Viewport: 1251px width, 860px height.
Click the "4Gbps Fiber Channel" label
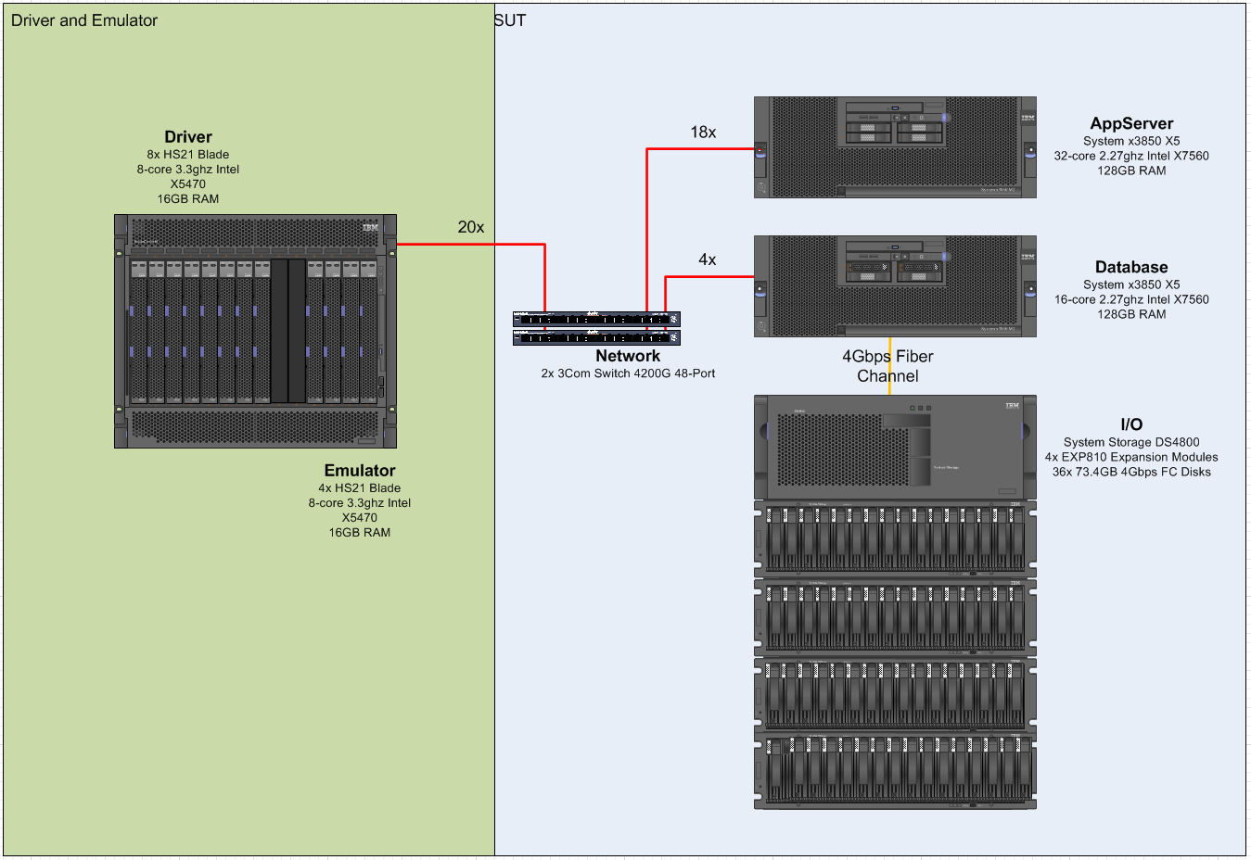point(887,366)
